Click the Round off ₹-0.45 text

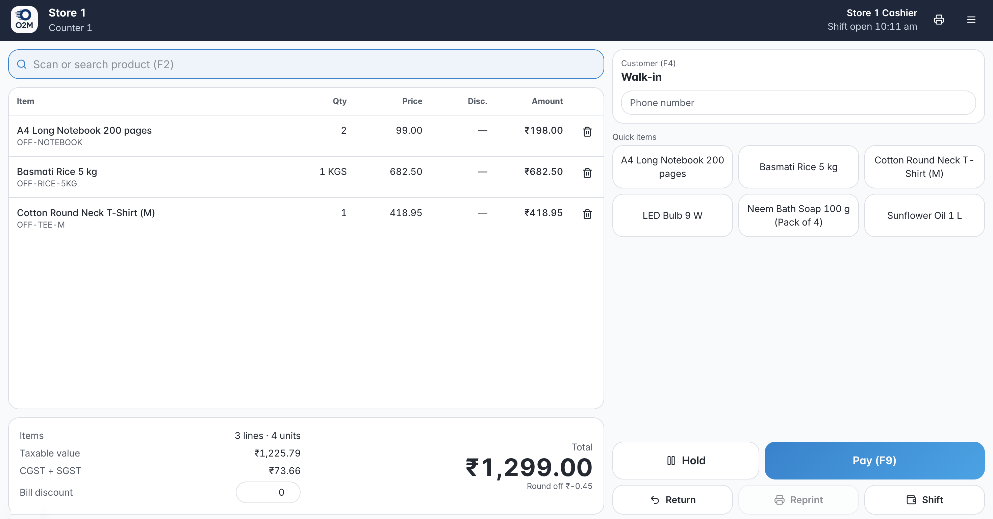559,486
